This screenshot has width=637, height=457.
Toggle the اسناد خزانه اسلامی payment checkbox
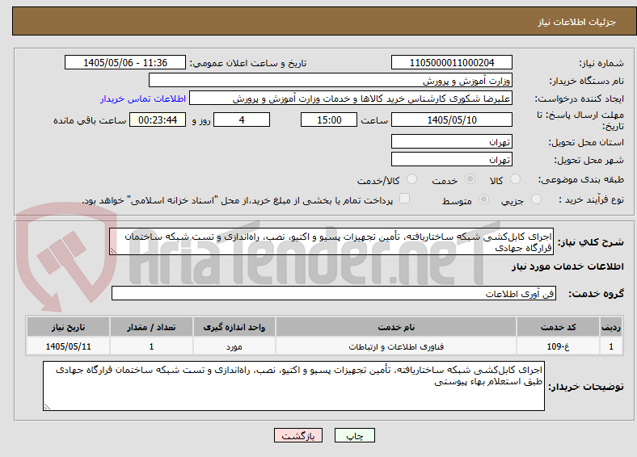coord(405,198)
